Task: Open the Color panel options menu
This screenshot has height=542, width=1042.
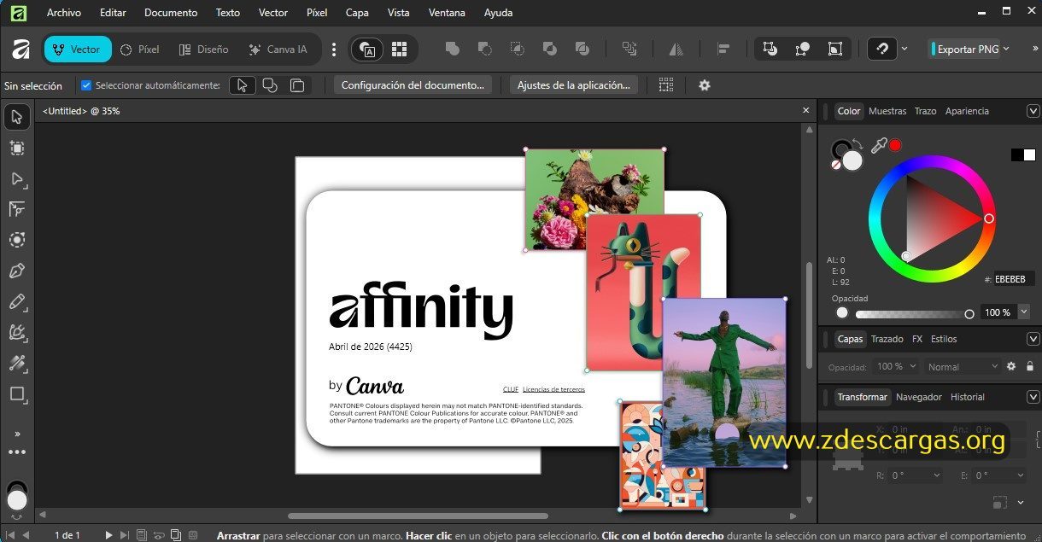Action: pyautogui.click(x=1033, y=111)
